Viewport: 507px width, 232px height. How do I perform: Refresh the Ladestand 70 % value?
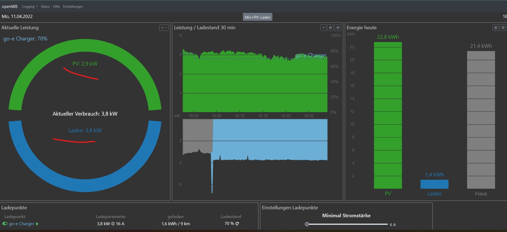pos(237,224)
